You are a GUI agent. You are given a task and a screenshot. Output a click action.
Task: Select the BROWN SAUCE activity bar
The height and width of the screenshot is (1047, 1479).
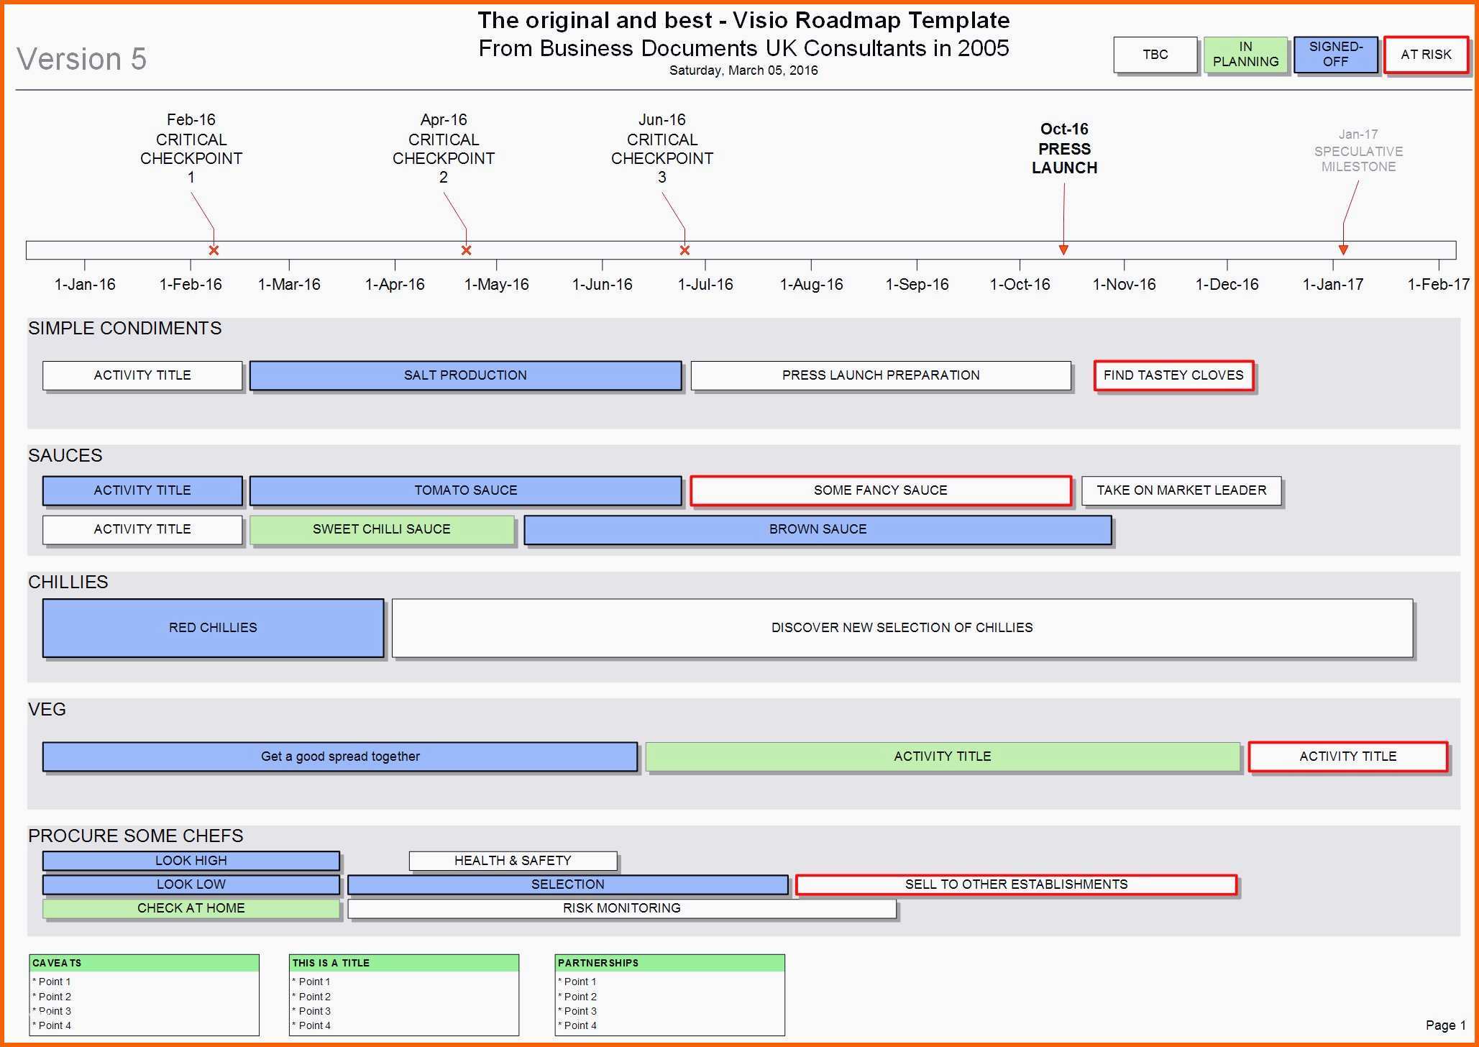818,529
